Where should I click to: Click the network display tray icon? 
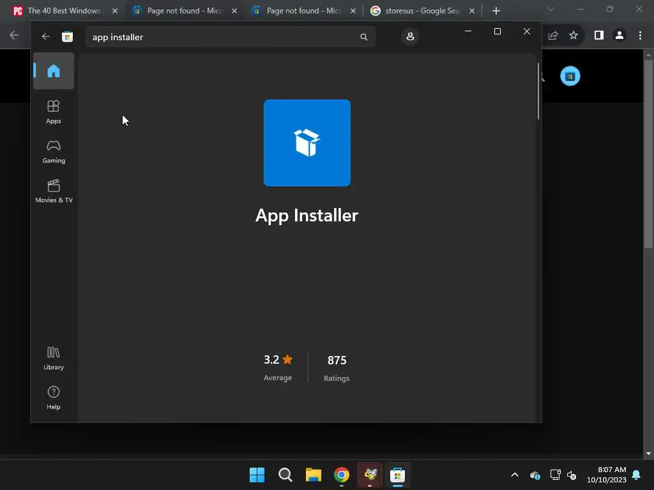tap(555, 475)
